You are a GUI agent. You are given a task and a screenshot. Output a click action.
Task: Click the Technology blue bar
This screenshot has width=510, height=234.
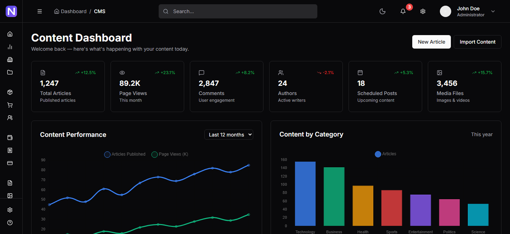tap(305, 194)
